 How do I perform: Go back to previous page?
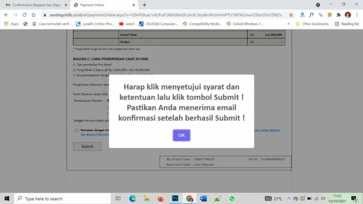6,15
